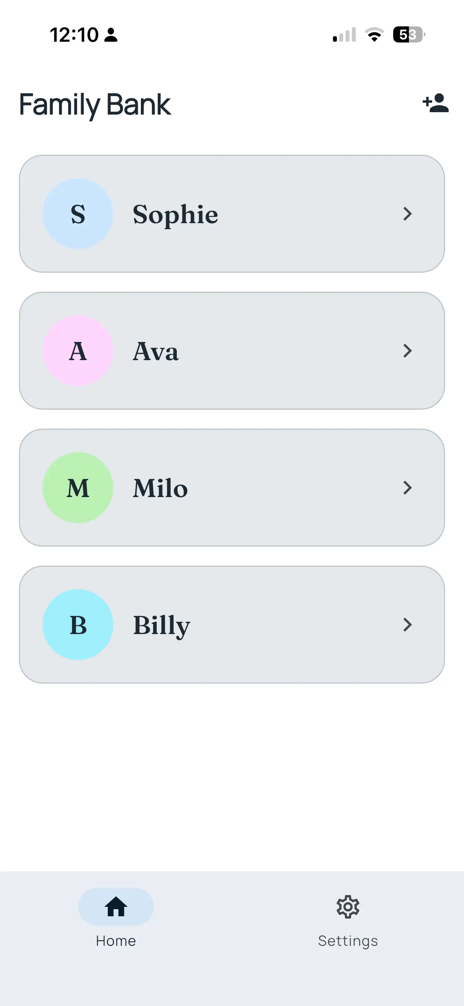The width and height of the screenshot is (464, 1006).
Task: Switch to the Home tab label
Action: (116, 941)
